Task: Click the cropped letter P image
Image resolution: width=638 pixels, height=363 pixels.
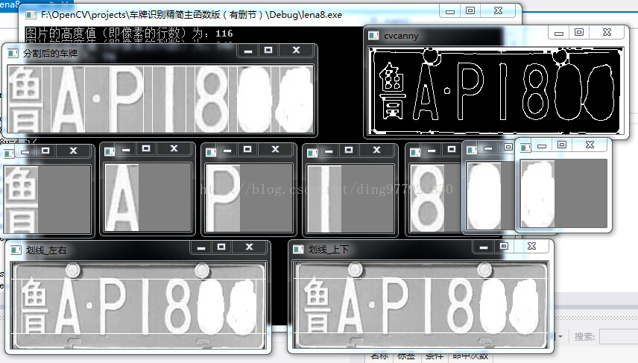Action: [x=223, y=198]
